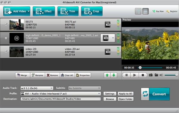
Task: Click the Merge button
Action: (x=23, y=75)
